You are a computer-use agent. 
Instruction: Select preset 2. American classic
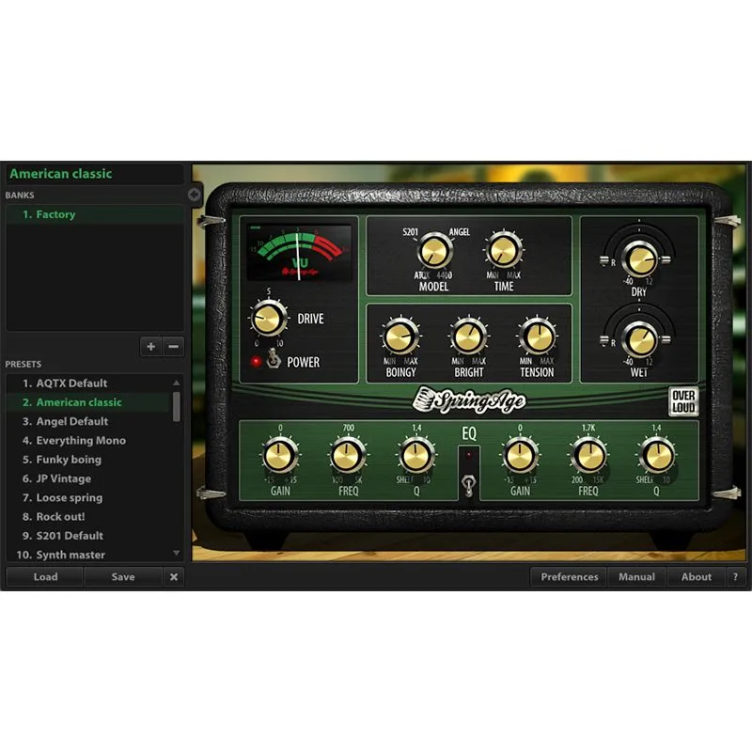click(88, 402)
